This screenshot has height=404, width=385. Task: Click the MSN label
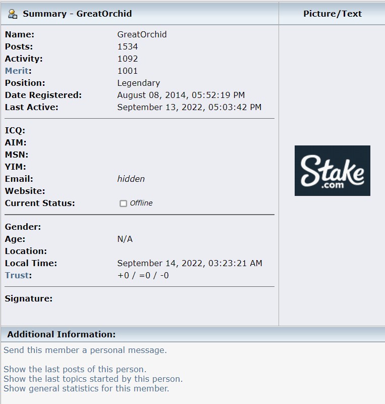pyautogui.click(x=17, y=155)
